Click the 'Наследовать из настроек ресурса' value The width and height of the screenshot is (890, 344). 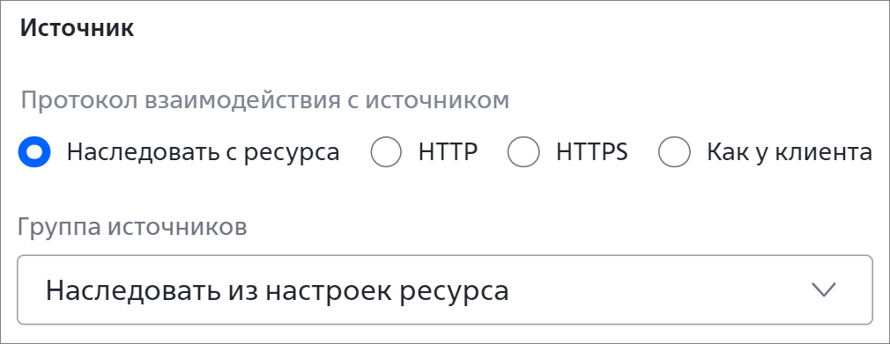(x=277, y=290)
